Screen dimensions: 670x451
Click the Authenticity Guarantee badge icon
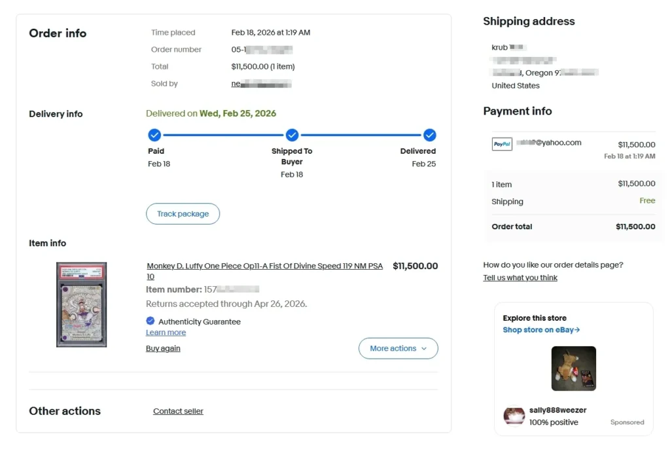(x=150, y=321)
